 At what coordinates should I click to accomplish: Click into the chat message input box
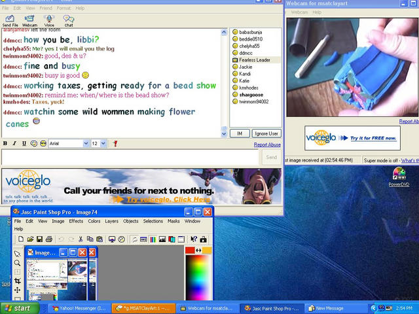click(x=130, y=157)
